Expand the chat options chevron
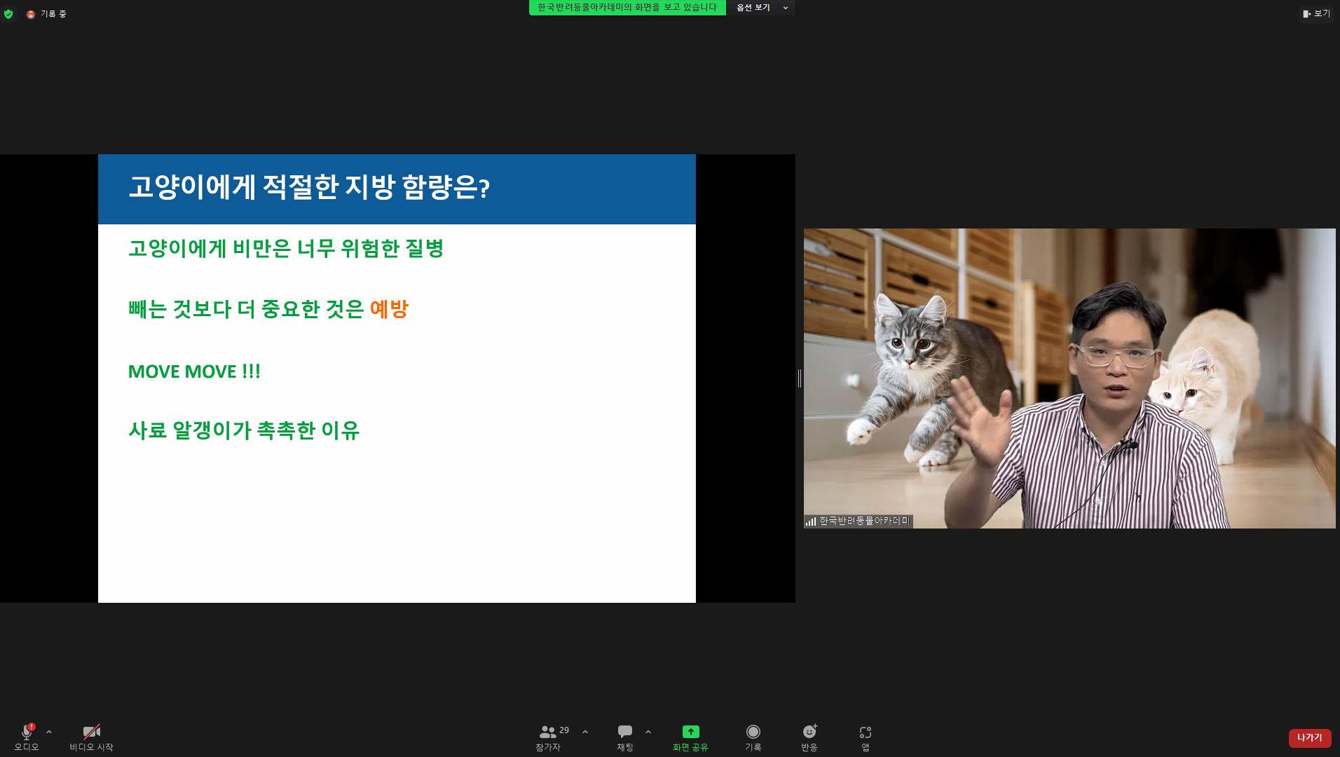 (x=648, y=732)
